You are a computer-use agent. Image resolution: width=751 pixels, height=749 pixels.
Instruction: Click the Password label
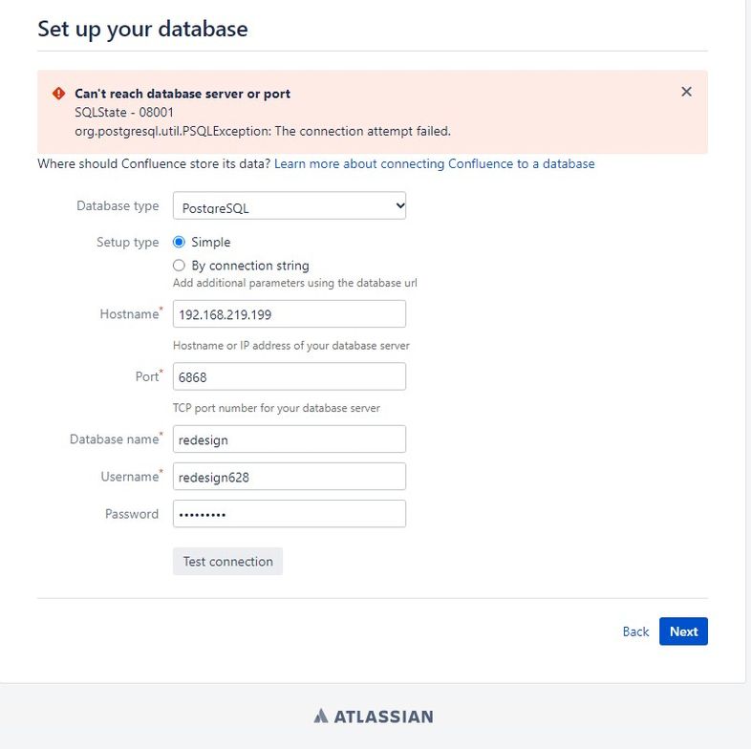132,514
